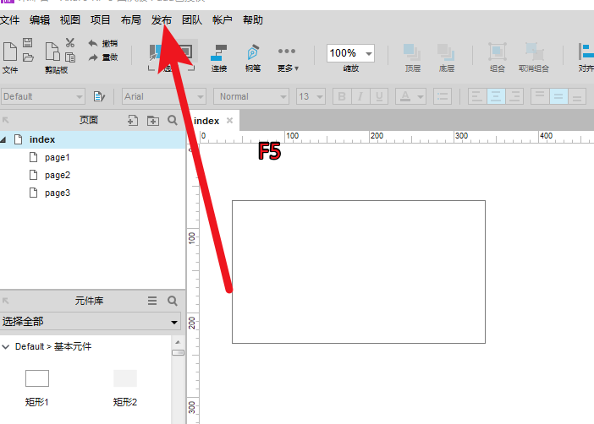Click the add folder icon in pages panel
The height and width of the screenshot is (424, 594).
coord(152,121)
